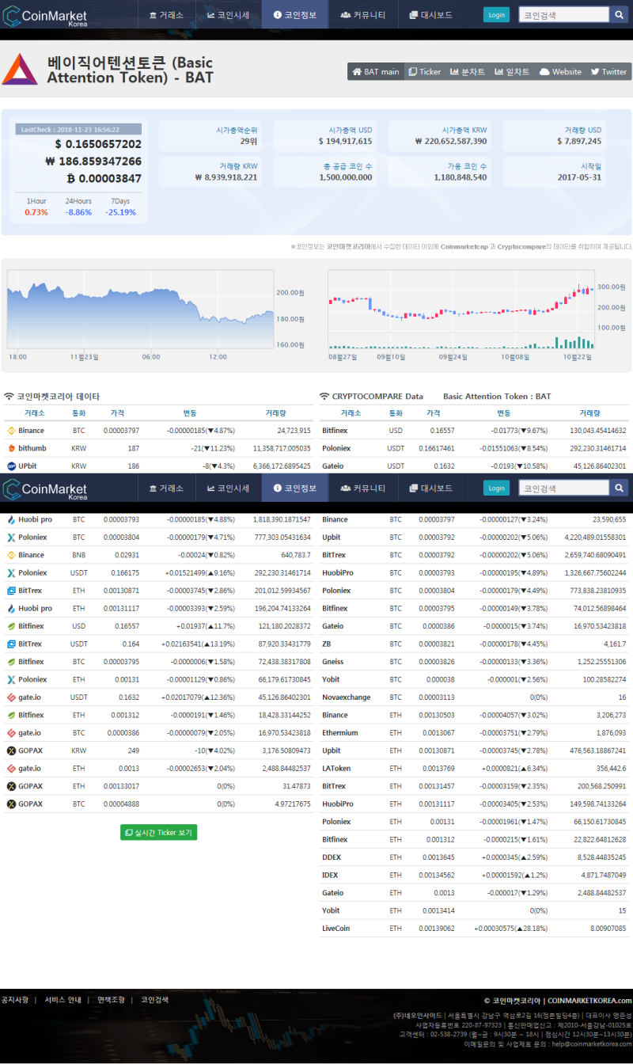The image size is (633, 1064).
Task: Click inside the 코인검색 search field
Action: 563,13
